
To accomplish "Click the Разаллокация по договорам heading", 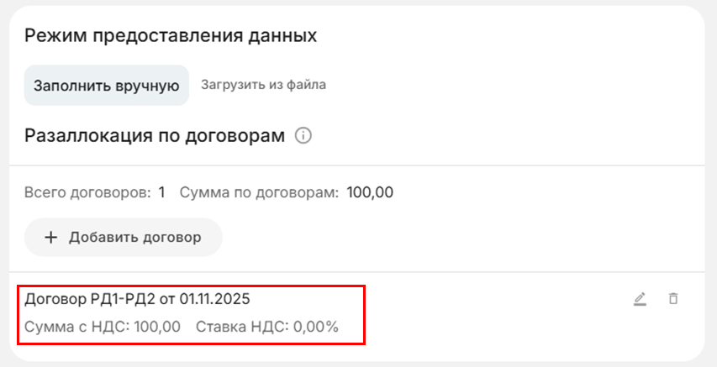I will pos(156,135).
